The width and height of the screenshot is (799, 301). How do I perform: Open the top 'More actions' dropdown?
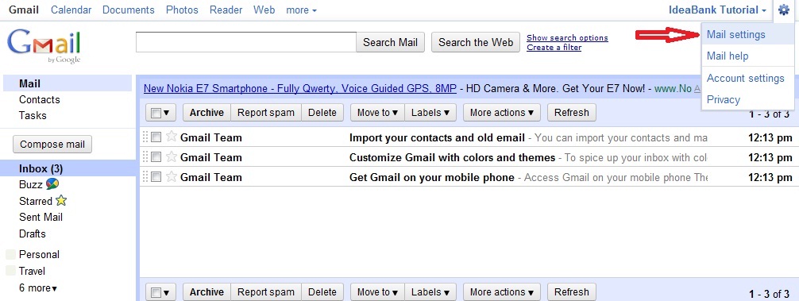pos(502,113)
